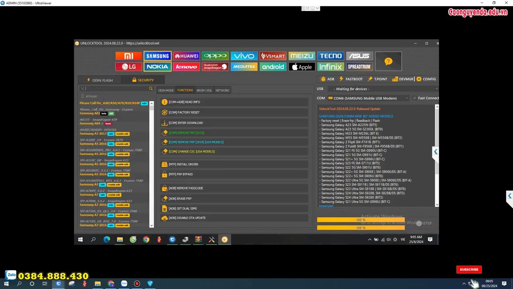Select the Xiaomi MI brand logo
This screenshot has width=513, height=289.
click(x=129, y=56)
